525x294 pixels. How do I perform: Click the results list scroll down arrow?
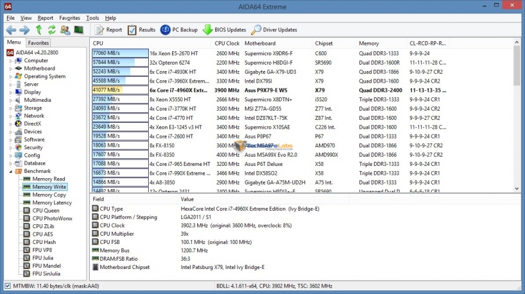[x=517, y=189]
